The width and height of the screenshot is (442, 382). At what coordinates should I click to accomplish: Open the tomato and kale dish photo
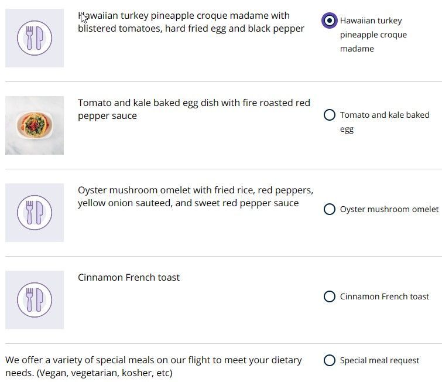click(x=35, y=125)
